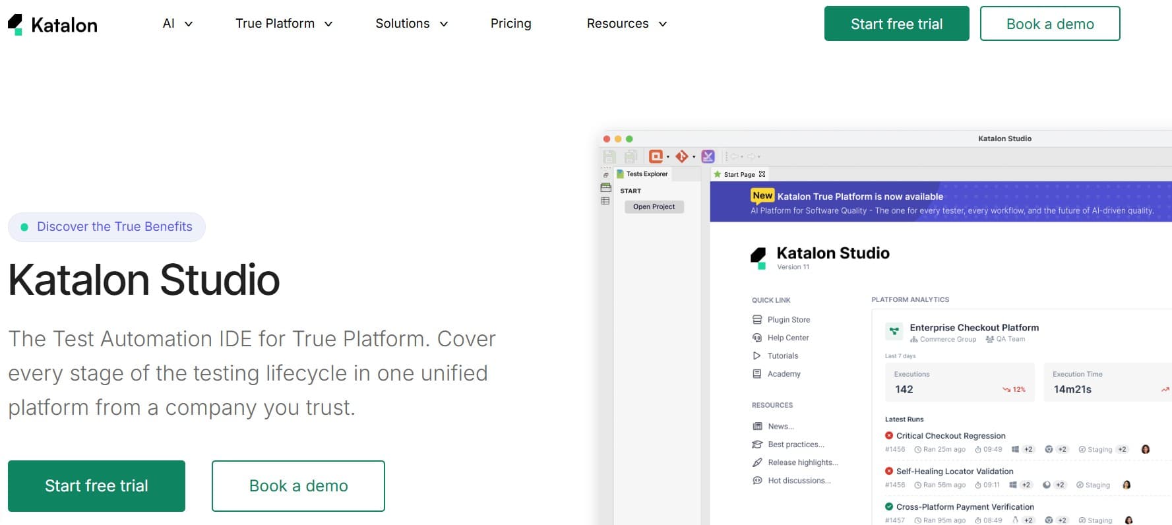Image resolution: width=1172 pixels, height=525 pixels.
Task: Open the Best practices... resource link
Action: (x=796, y=445)
